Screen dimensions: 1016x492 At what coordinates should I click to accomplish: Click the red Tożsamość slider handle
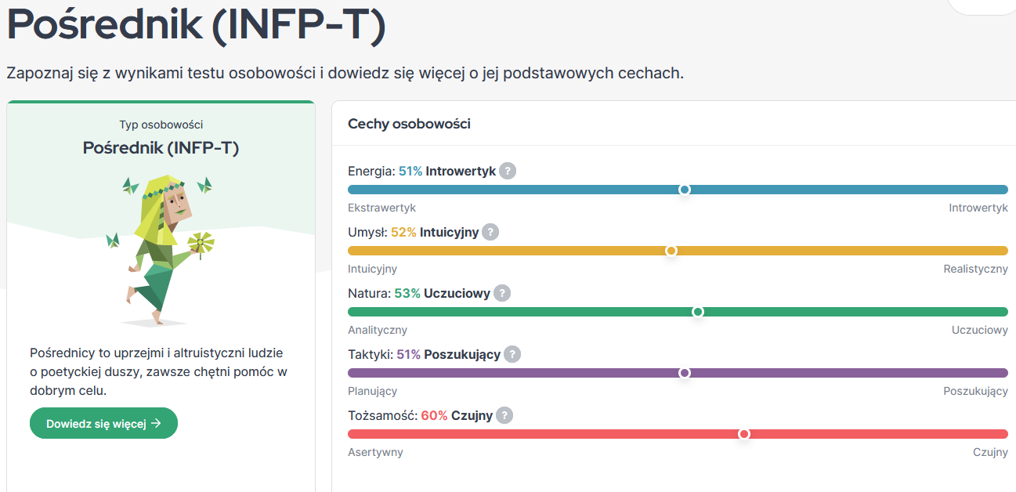tap(744, 434)
